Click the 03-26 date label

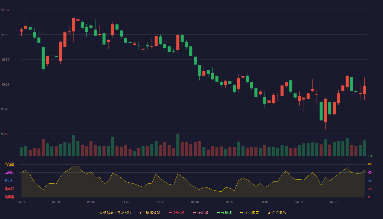tap(56, 202)
